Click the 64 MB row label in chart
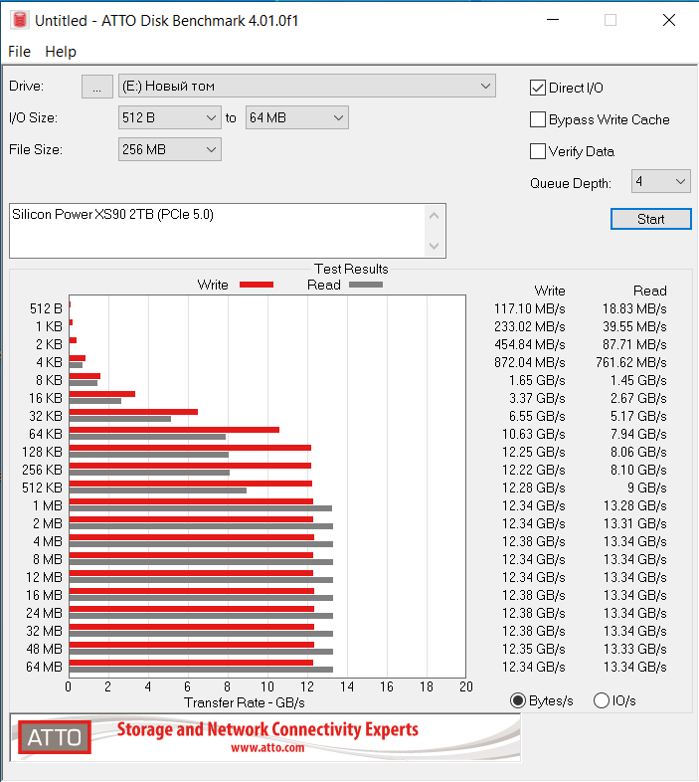This screenshot has width=699, height=782. [x=45, y=667]
